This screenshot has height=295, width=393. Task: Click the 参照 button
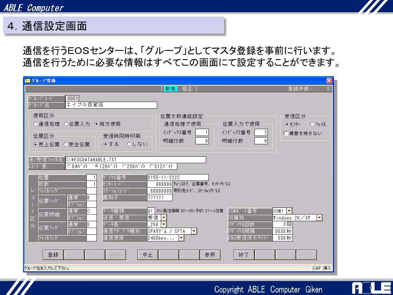pyautogui.click(x=210, y=255)
